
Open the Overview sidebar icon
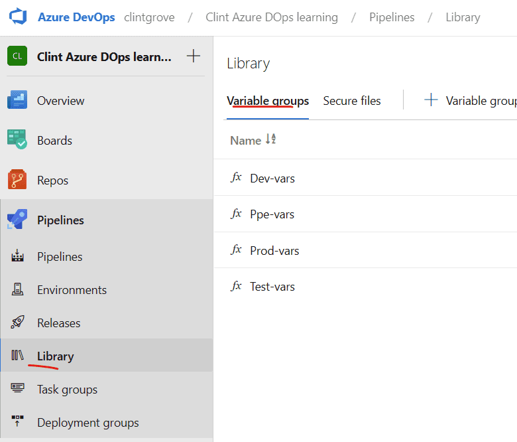tap(17, 101)
